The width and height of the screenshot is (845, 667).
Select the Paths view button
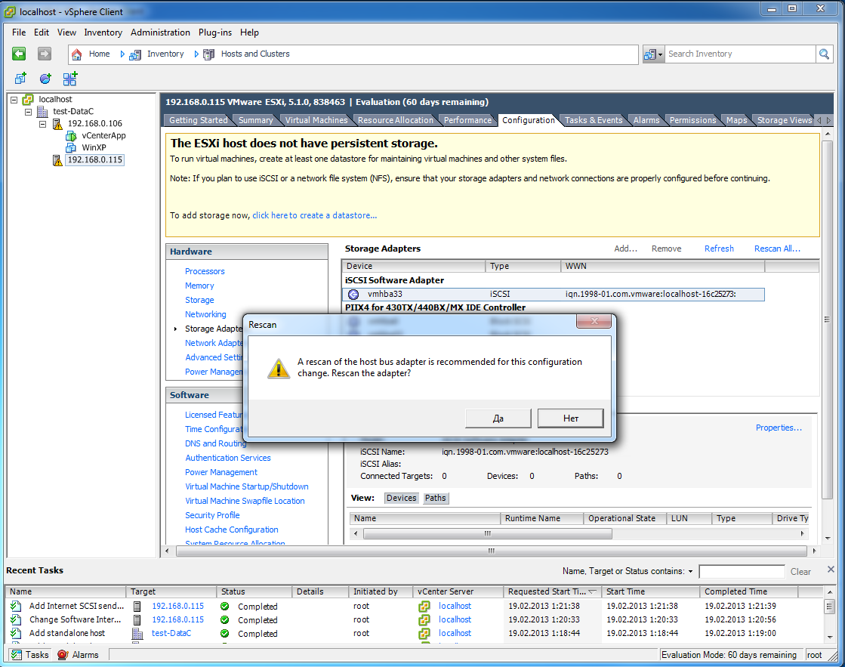pos(436,499)
